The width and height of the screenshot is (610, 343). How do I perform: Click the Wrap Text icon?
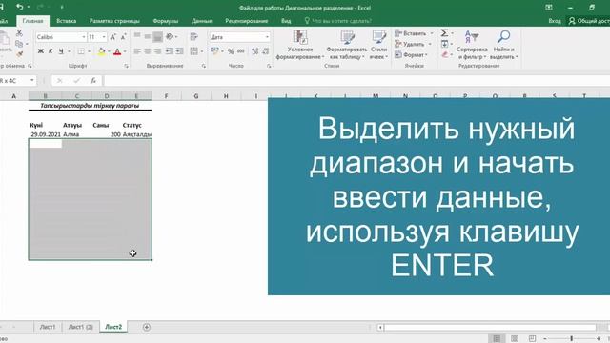(x=193, y=36)
